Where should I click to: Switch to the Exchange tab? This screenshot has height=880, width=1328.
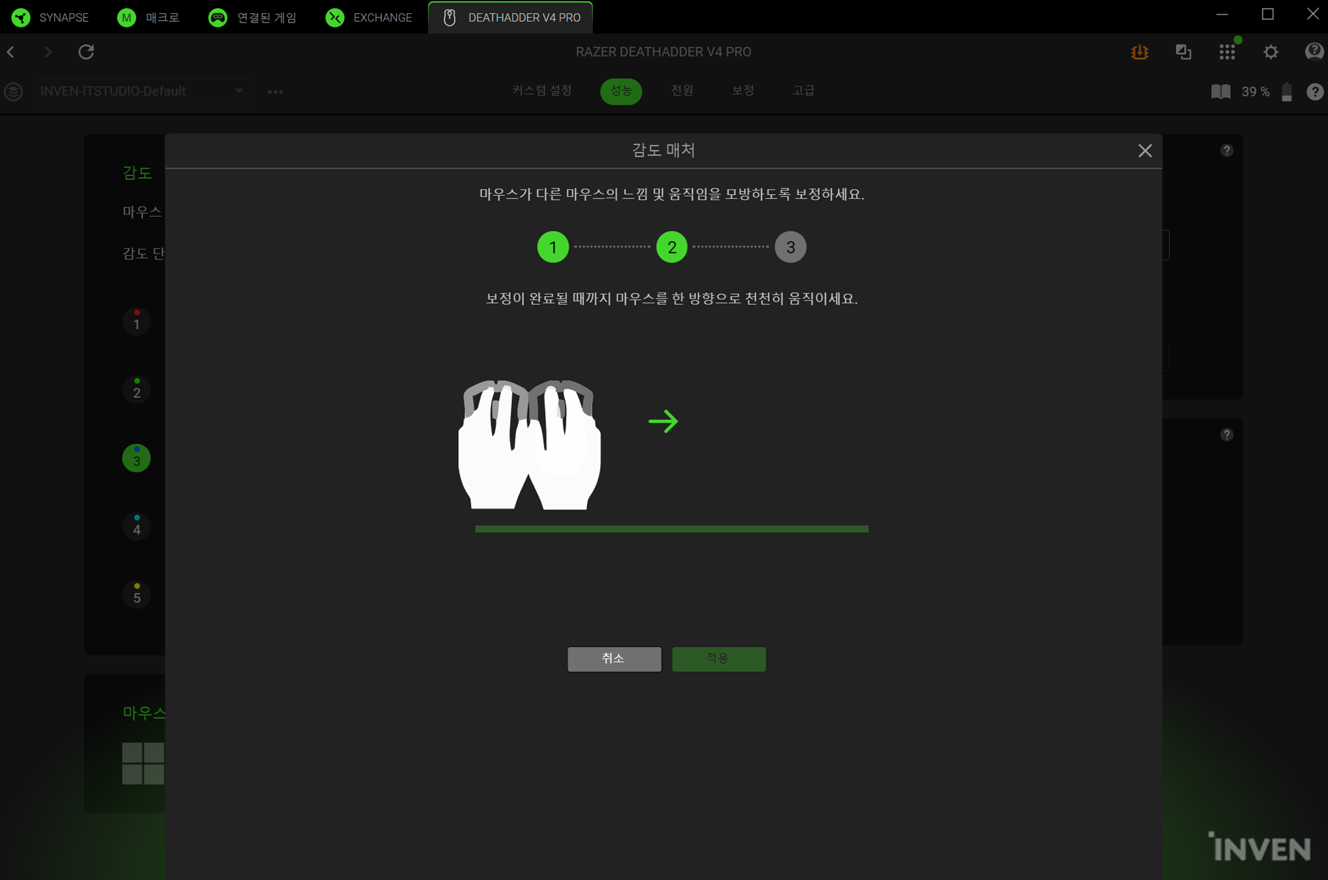[x=369, y=17]
